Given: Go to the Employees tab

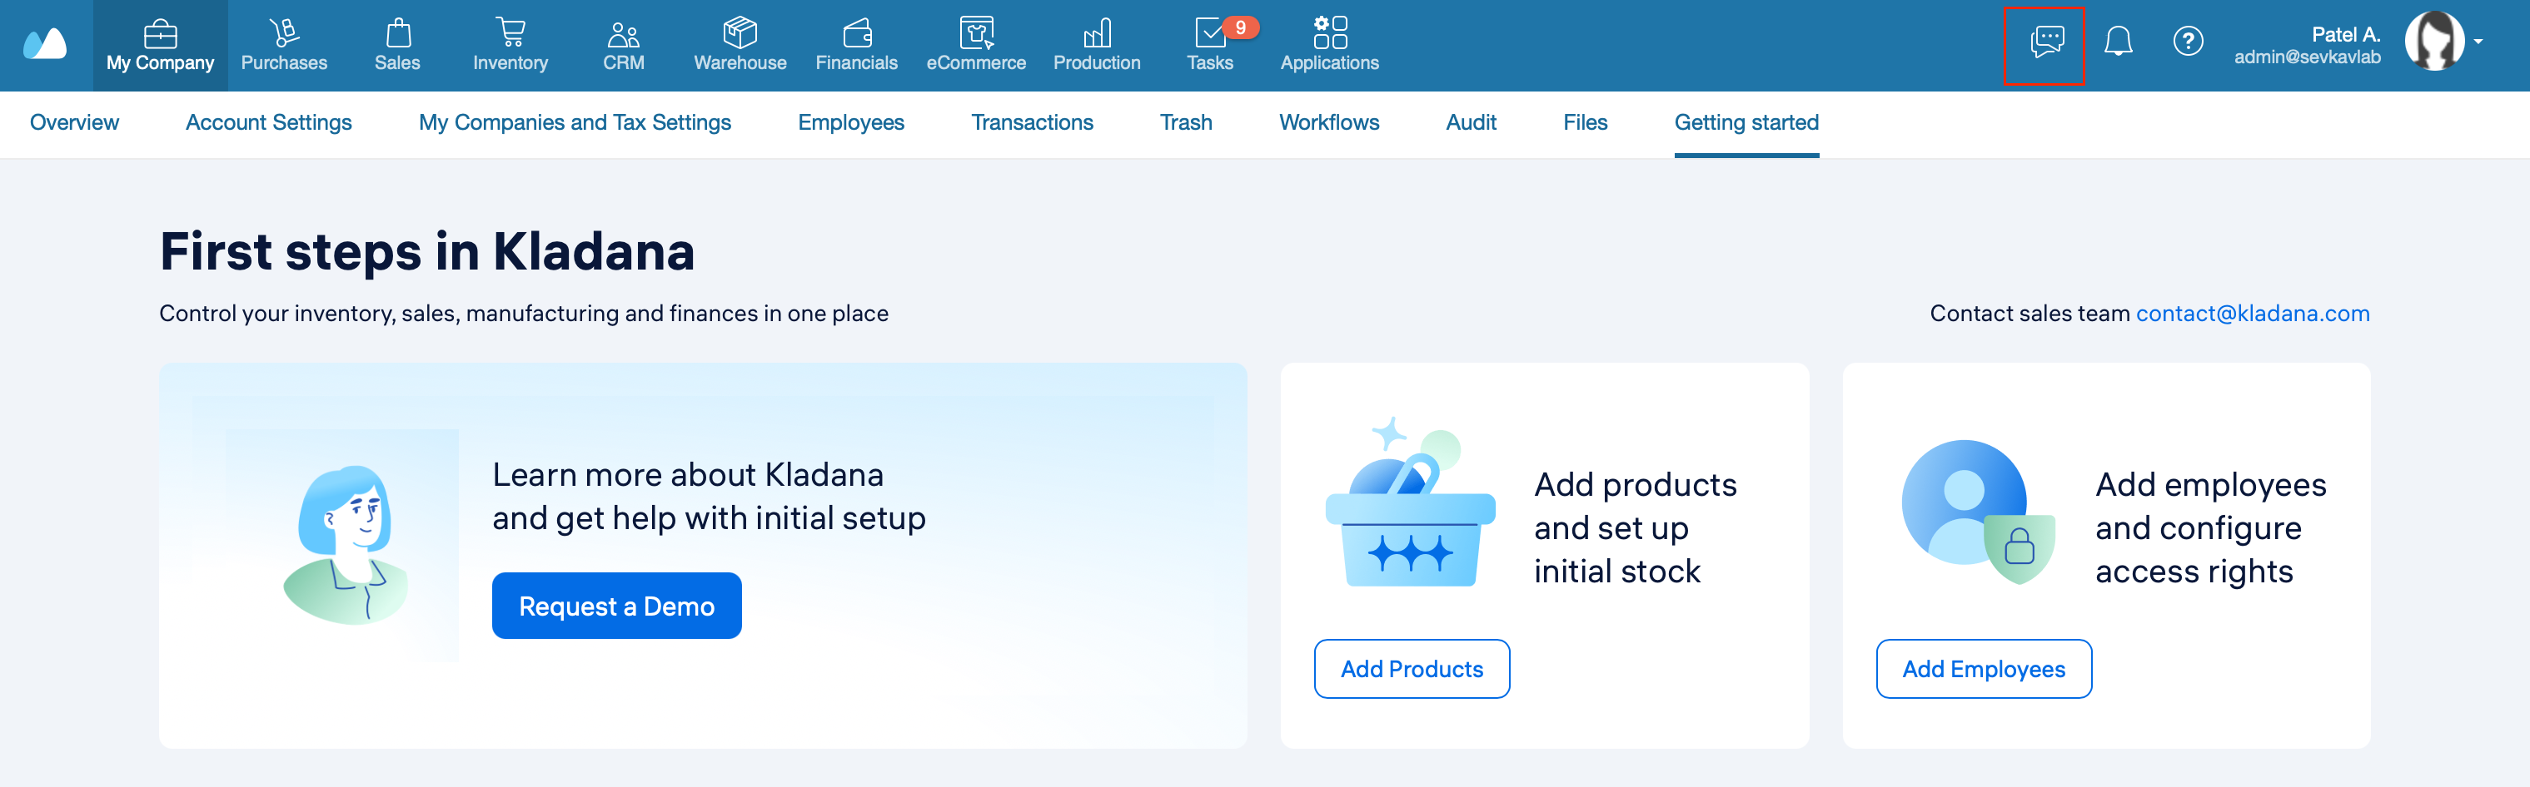Looking at the screenshot, I should point(850,122).
